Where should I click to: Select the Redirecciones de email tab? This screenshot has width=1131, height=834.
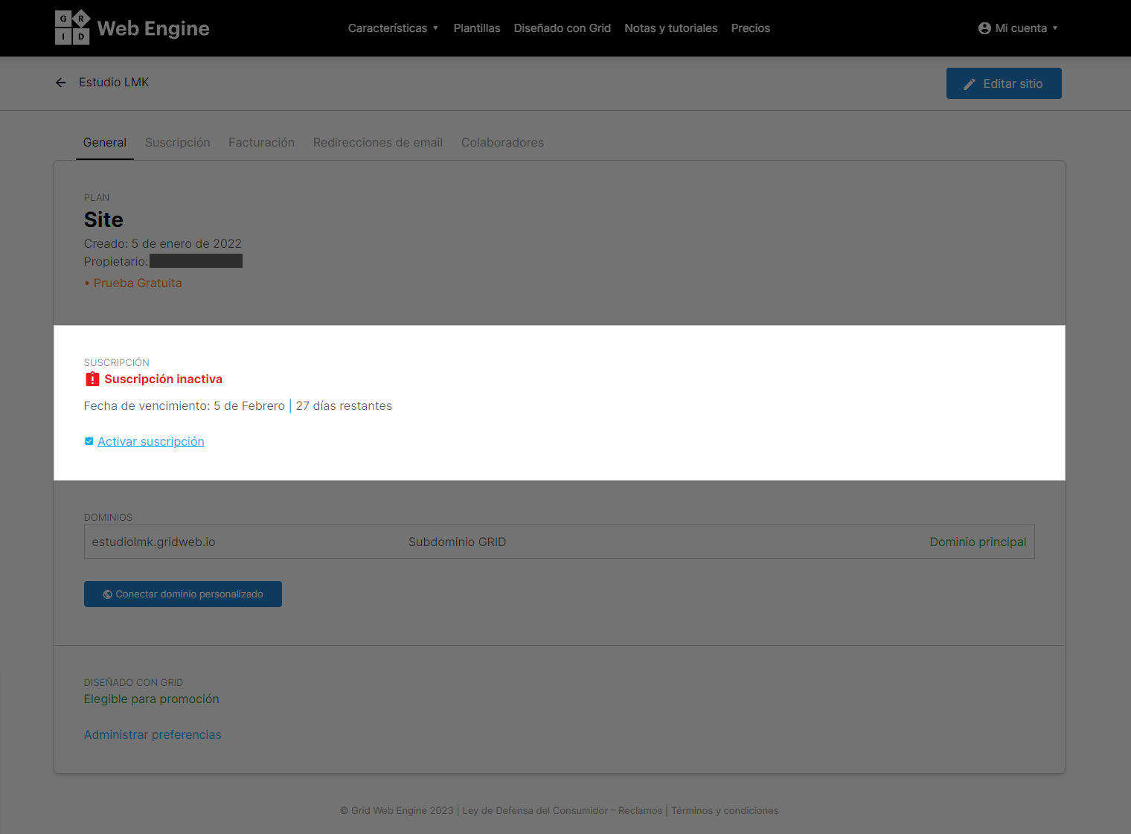click(378, 142)
